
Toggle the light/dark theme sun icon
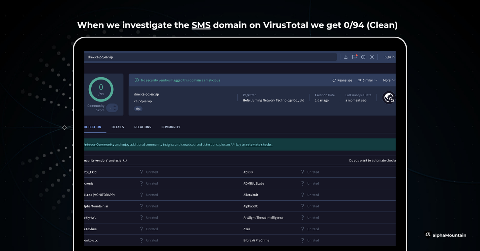(372, 57)
